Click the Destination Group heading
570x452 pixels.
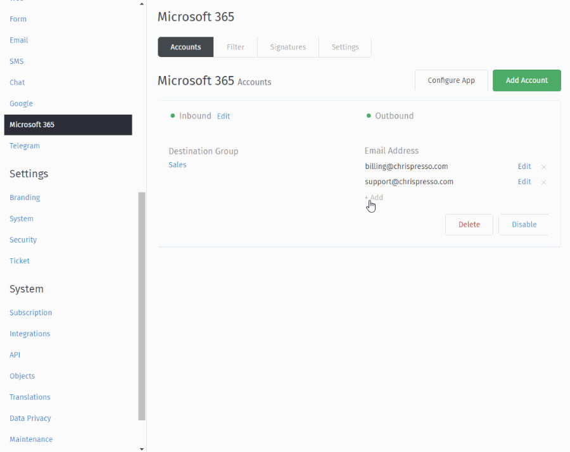click(203, 151)
